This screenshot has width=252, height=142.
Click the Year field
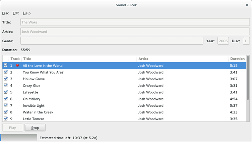[223, 41]
